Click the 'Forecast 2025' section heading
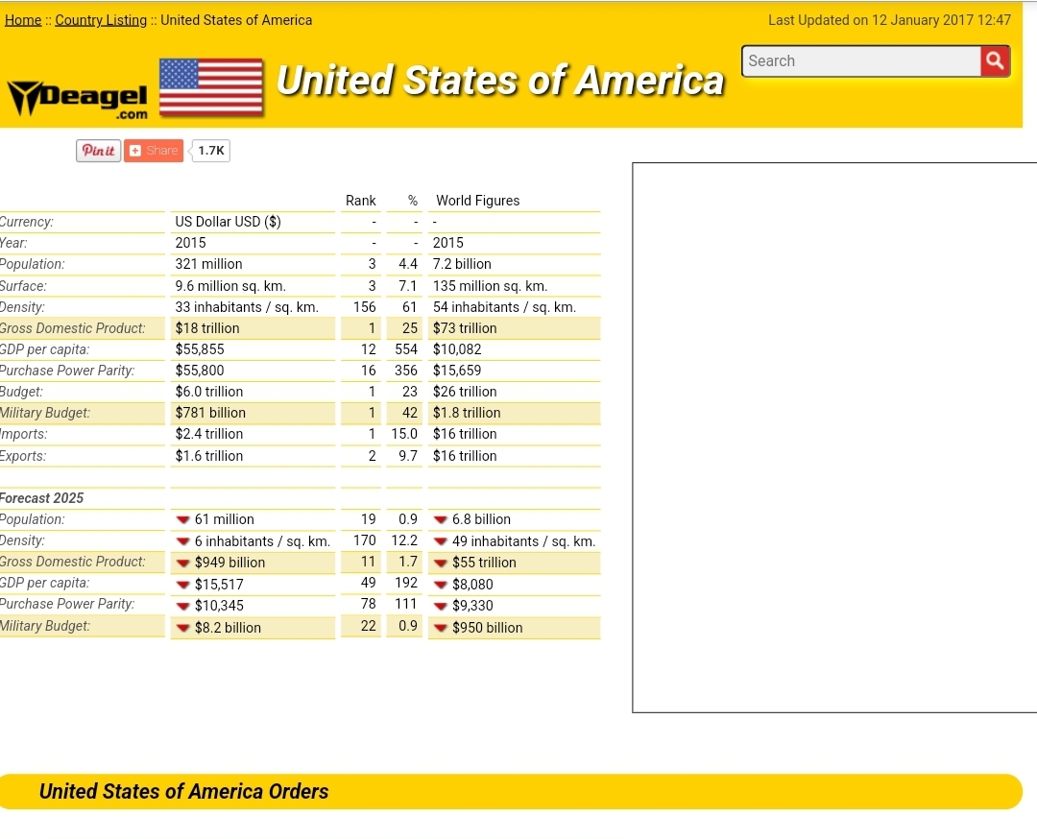Image resolution: width=1037 pixels, height=839 pixels. coord(41,498)
